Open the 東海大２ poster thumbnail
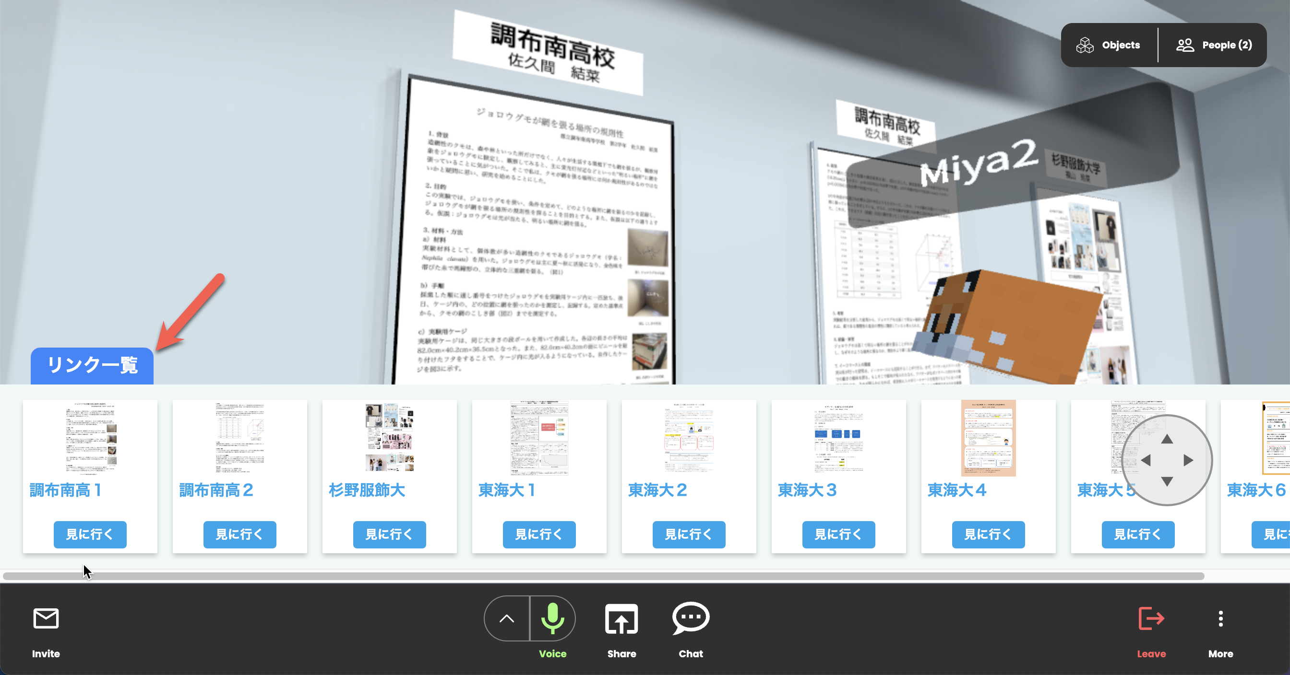Screen dimensions: 1290x675 coord(689,438)
